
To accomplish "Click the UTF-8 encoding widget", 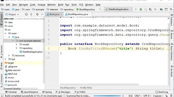I will [x=147, y=96].
